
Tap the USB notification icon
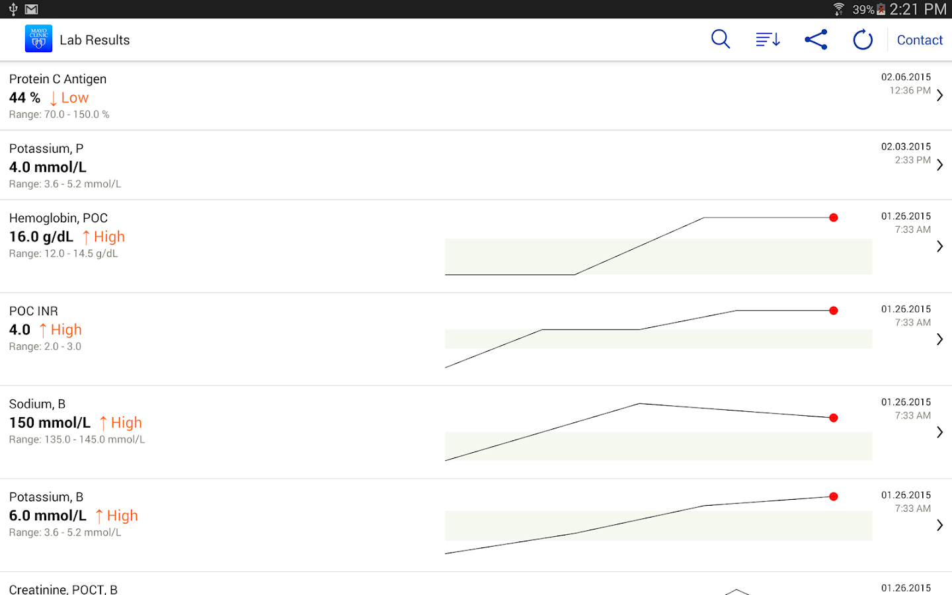point(13,9)
